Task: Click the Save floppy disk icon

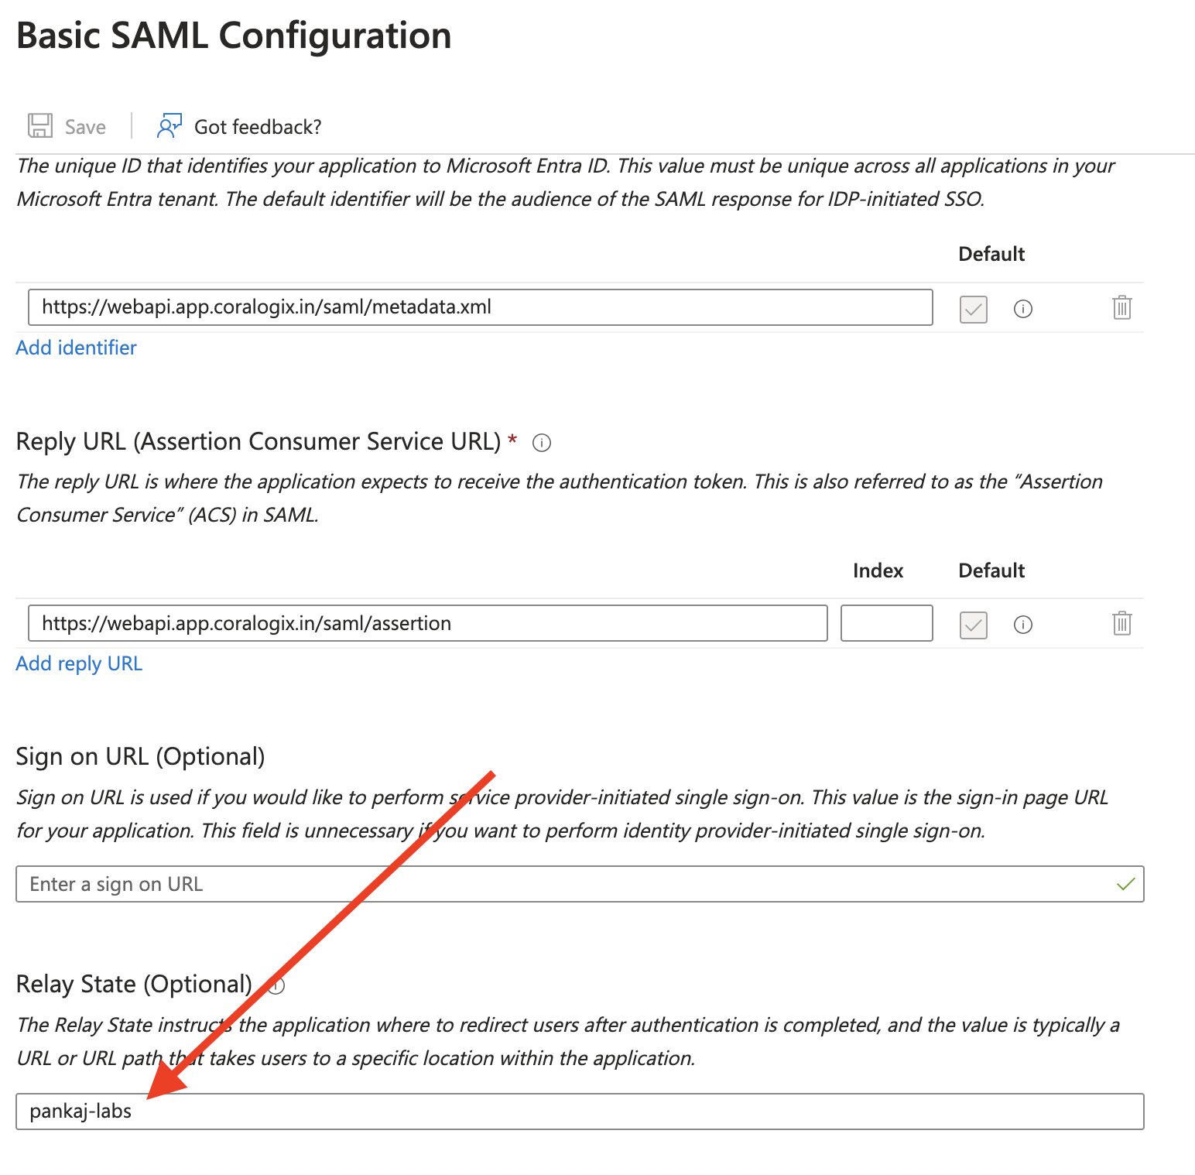Action: pyautogui.click(x=40, y=125)
